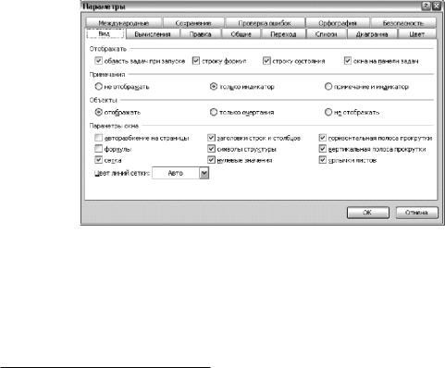Open the Переход tab
This screenshot has height=368, width=445.
click(283, 34)
